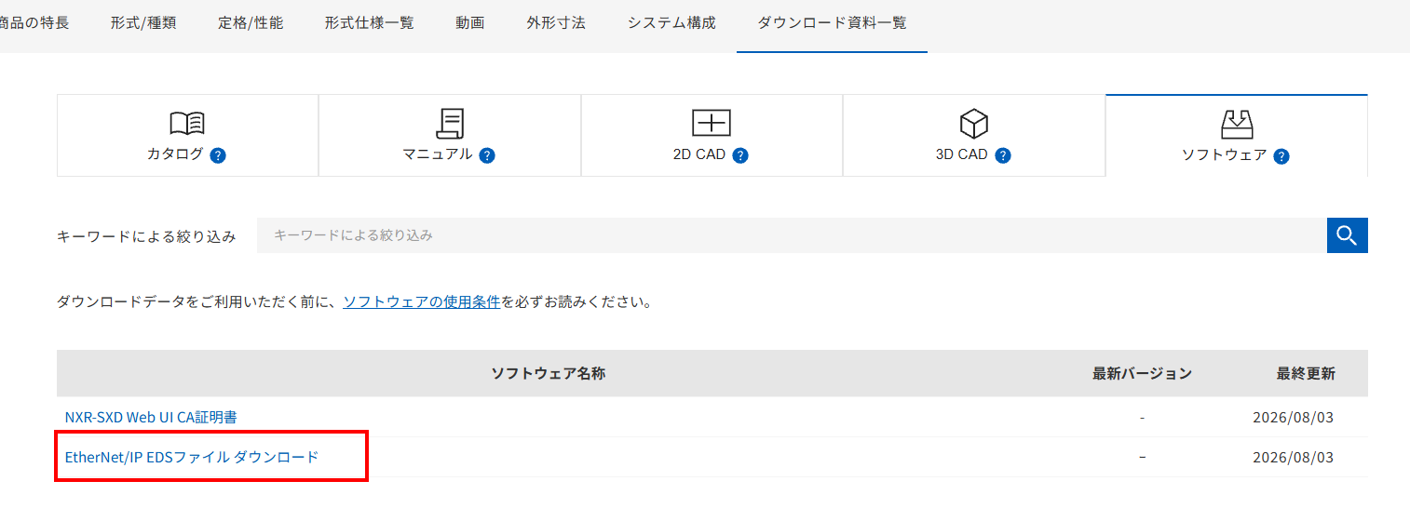
Task: Click the キーワードによる絞り込み input field
Action: tap(792, 235)
